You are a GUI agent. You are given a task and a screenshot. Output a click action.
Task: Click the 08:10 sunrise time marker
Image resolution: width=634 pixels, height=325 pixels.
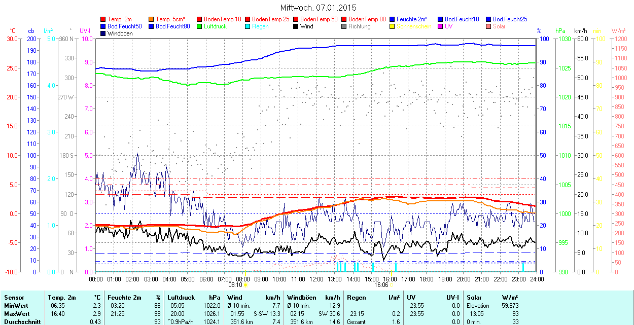click(x=235, y=285)
